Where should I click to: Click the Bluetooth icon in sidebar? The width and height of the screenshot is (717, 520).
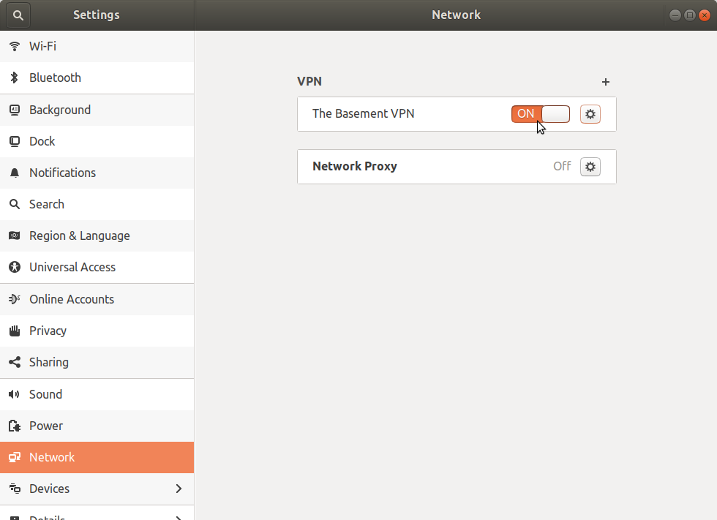[14, 78]
